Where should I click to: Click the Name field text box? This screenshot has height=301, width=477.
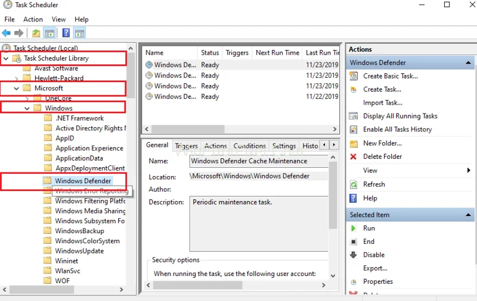click(258, 161)
